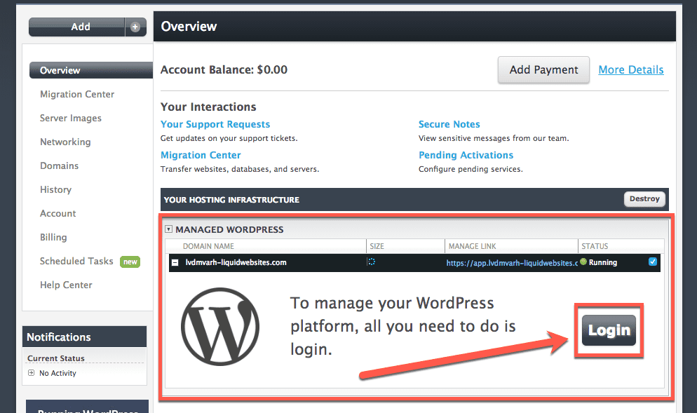Open Domains in the sidebar

[x=59, y=165]
